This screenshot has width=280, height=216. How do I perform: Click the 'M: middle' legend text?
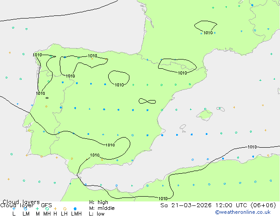[x=102, y=208]
